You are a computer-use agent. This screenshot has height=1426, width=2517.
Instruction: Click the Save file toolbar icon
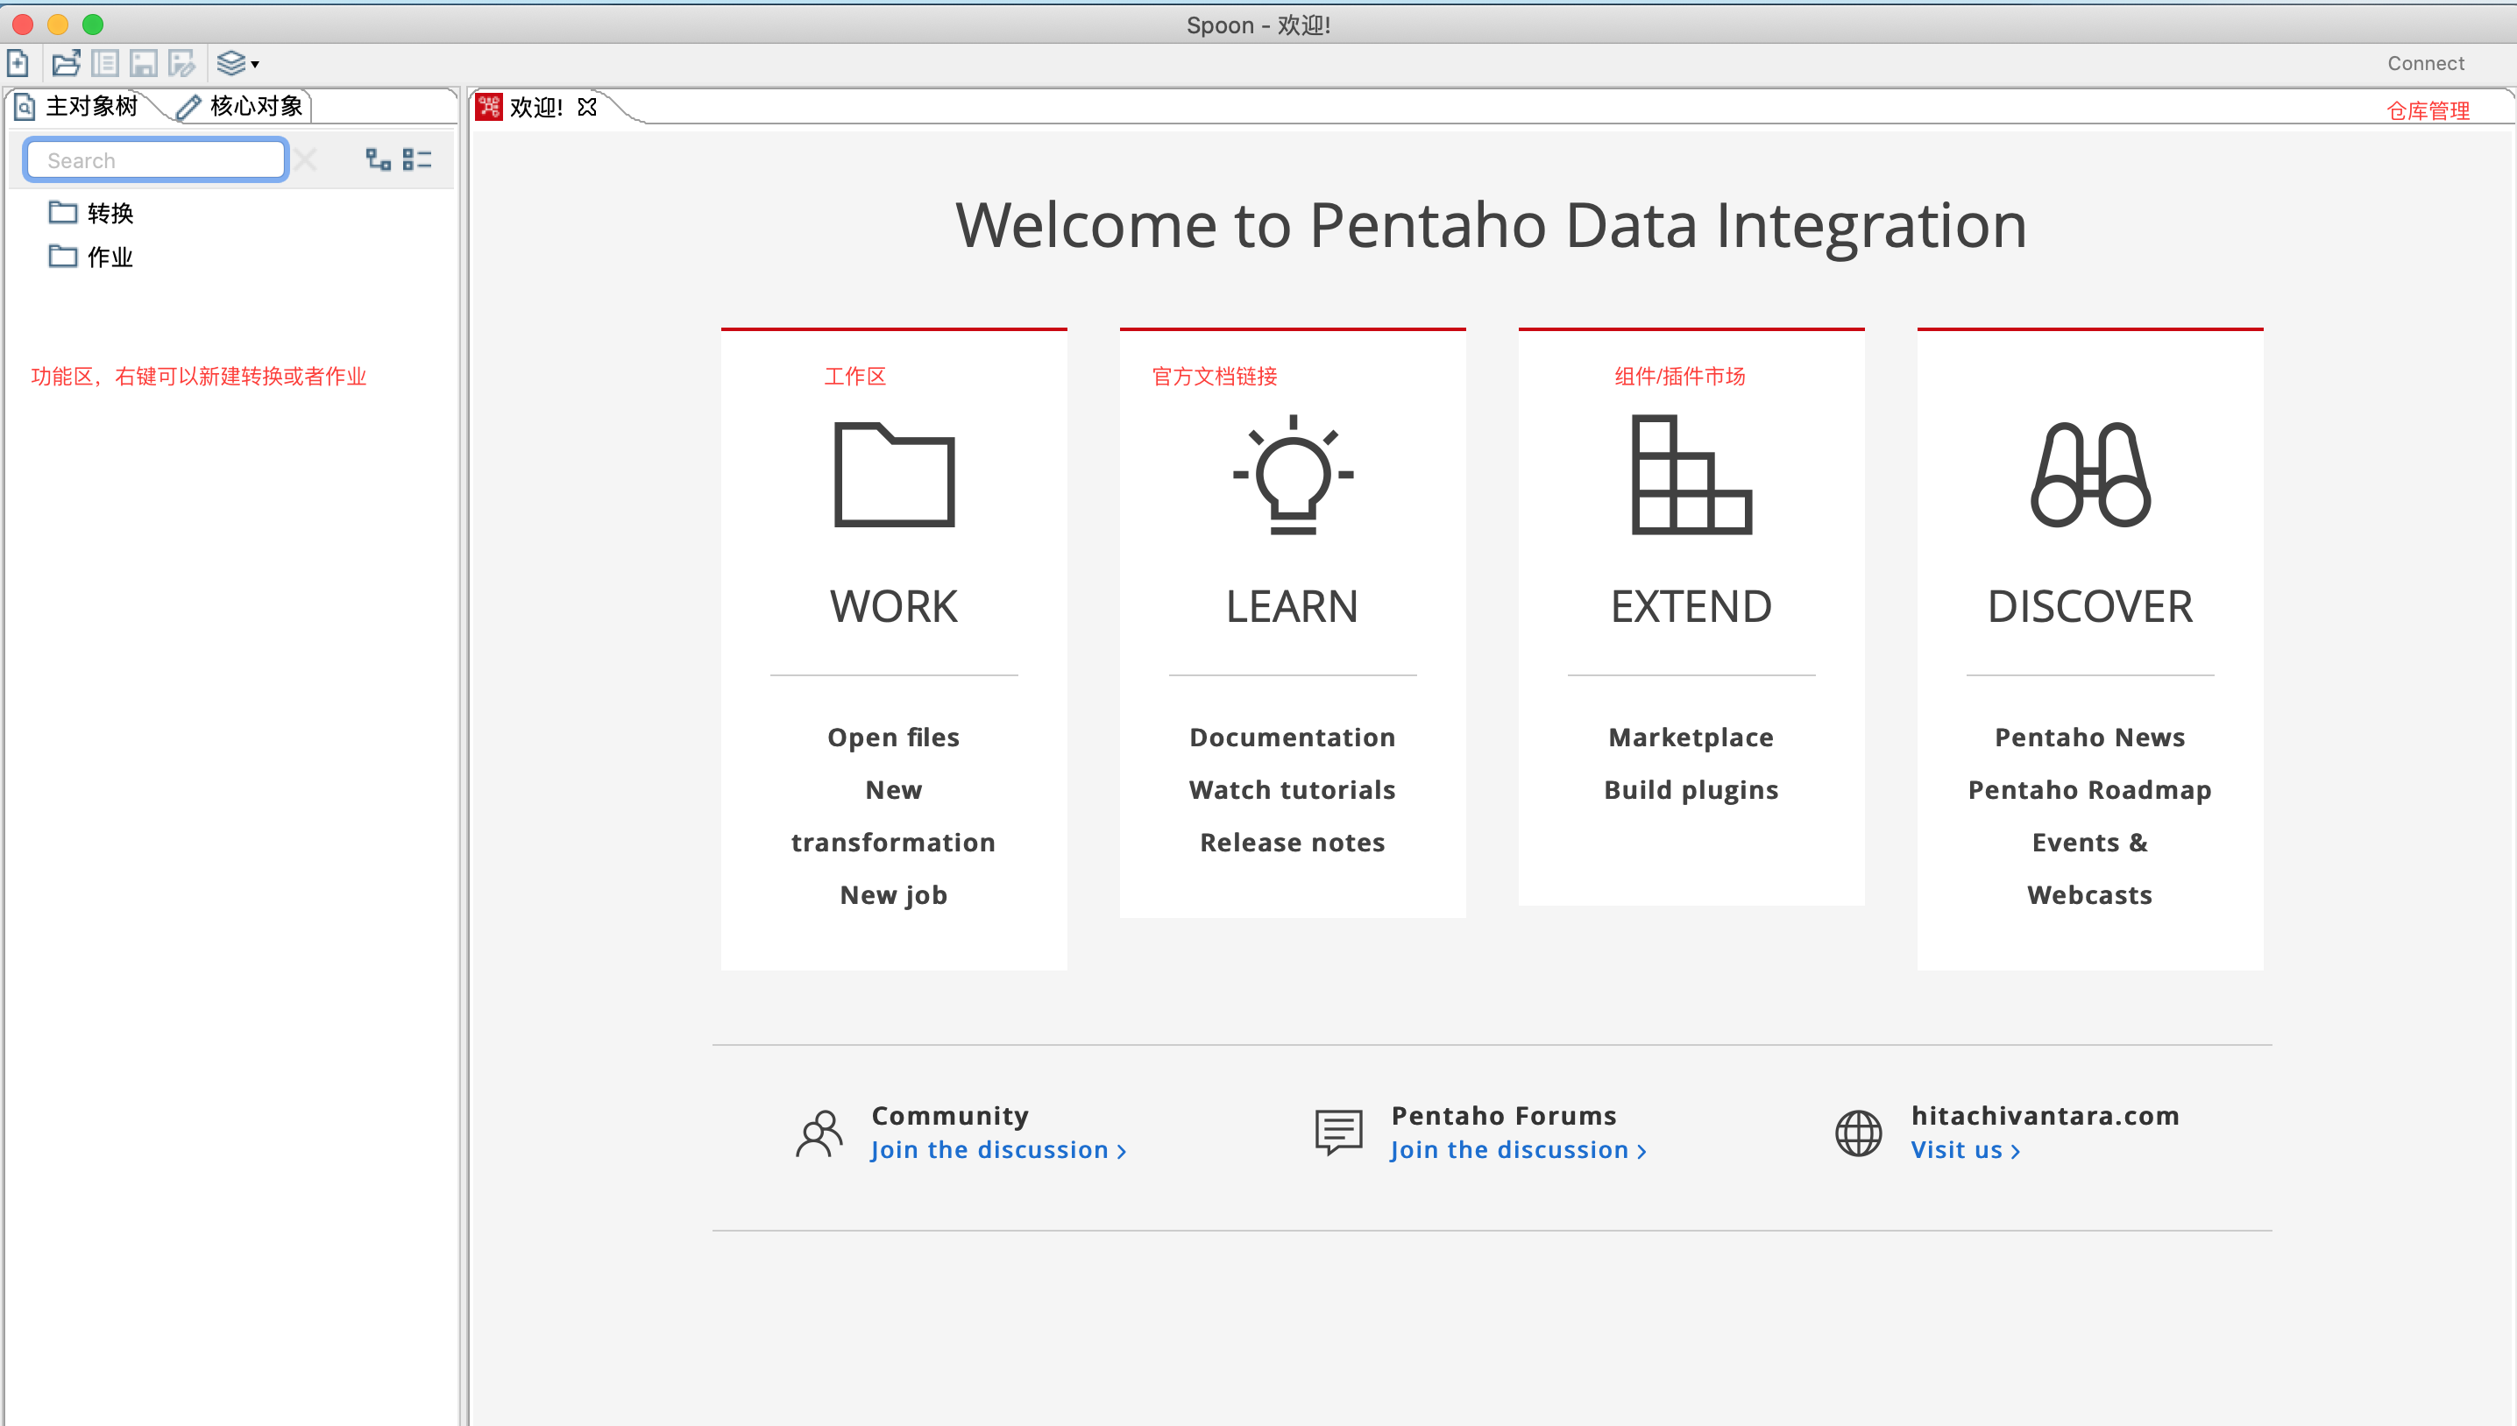[143, 64]
